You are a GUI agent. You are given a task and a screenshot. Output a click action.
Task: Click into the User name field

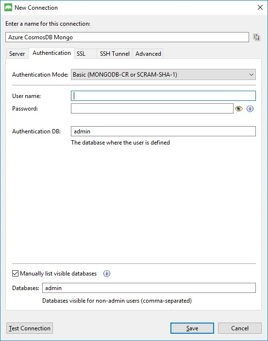163,96
